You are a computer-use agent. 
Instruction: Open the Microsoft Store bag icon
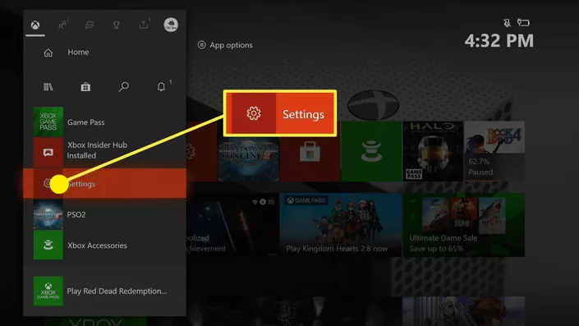tap(85, 87)
